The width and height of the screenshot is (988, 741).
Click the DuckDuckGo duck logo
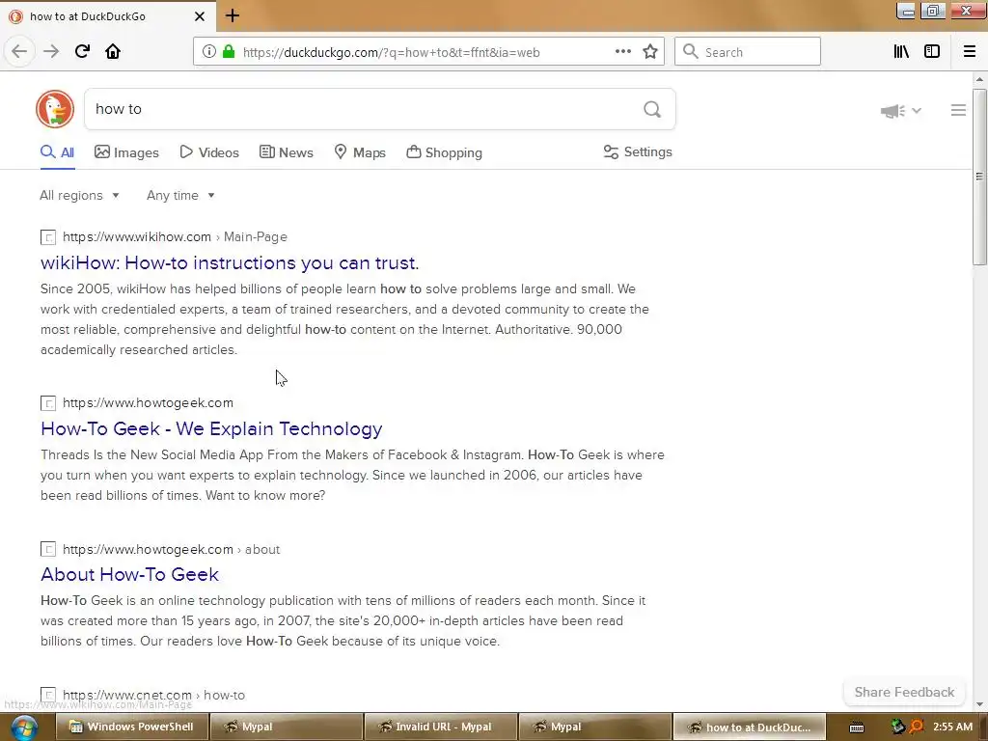[x=55, y=109]
